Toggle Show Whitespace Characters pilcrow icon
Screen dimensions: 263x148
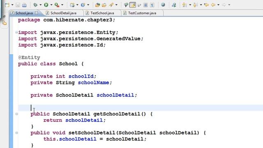point(152,5)
